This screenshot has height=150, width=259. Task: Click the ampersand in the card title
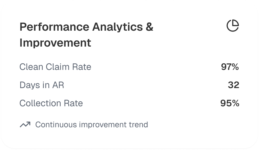tap(149, 27)
